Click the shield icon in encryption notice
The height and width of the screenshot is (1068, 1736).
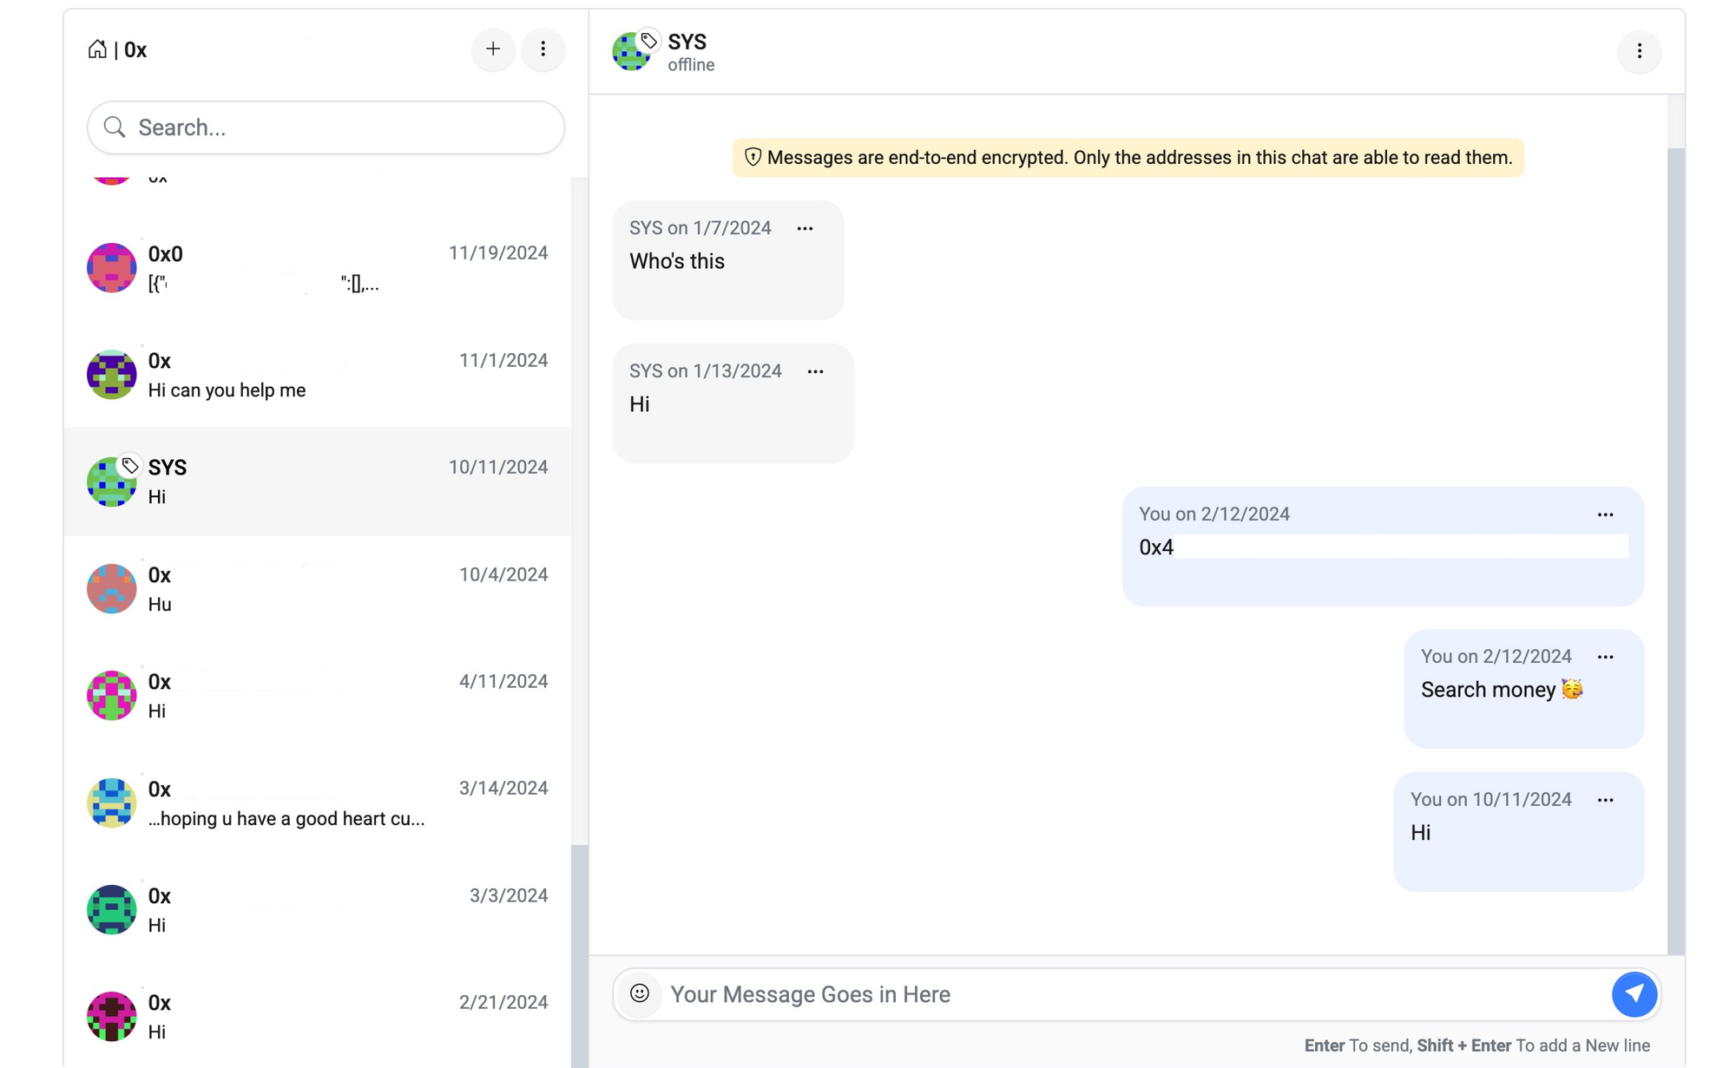pyautogui.click(x=753, y=157)
